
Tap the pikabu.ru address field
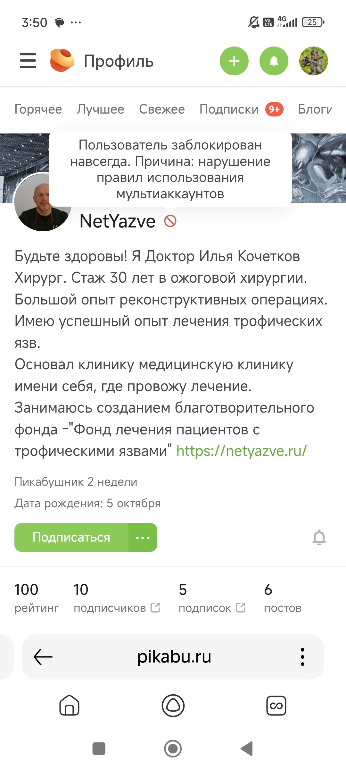pos(174,657)
